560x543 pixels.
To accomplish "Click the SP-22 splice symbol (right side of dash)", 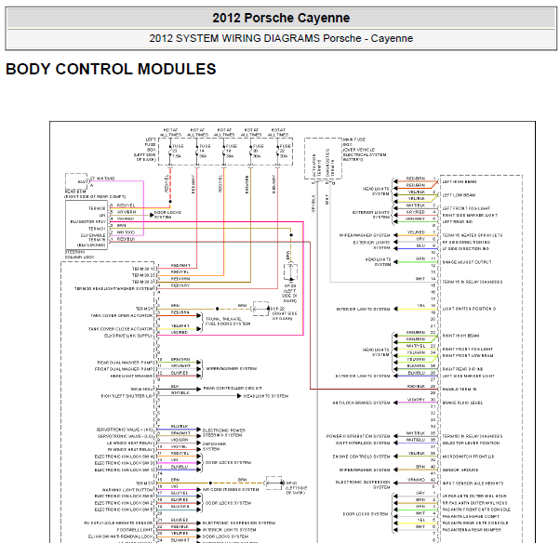I will pyautogui.click(x=260, y=309).
